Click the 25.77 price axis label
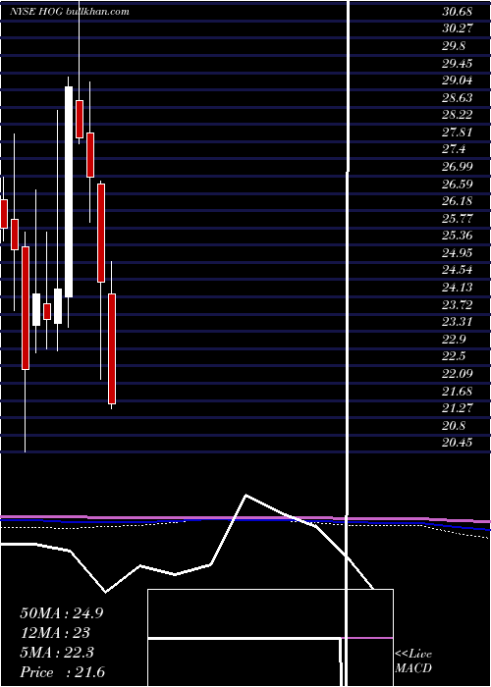491x687 pixels. coord(458,218)
